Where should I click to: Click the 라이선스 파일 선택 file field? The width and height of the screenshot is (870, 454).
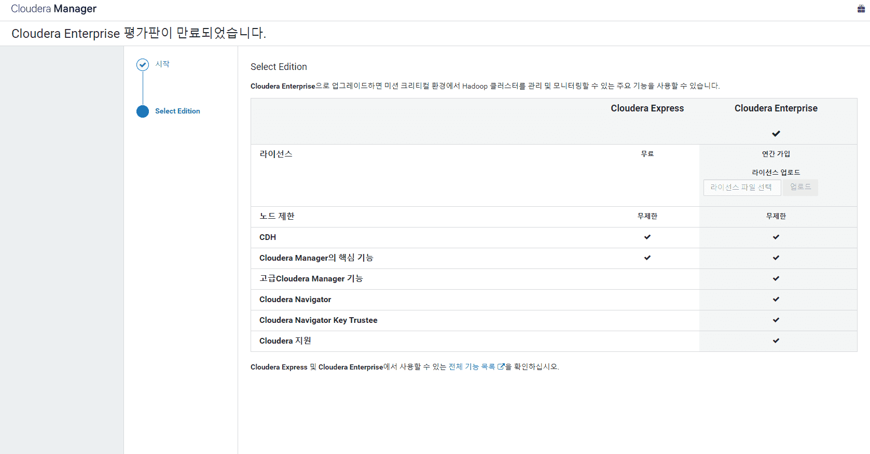coord(742,187)
